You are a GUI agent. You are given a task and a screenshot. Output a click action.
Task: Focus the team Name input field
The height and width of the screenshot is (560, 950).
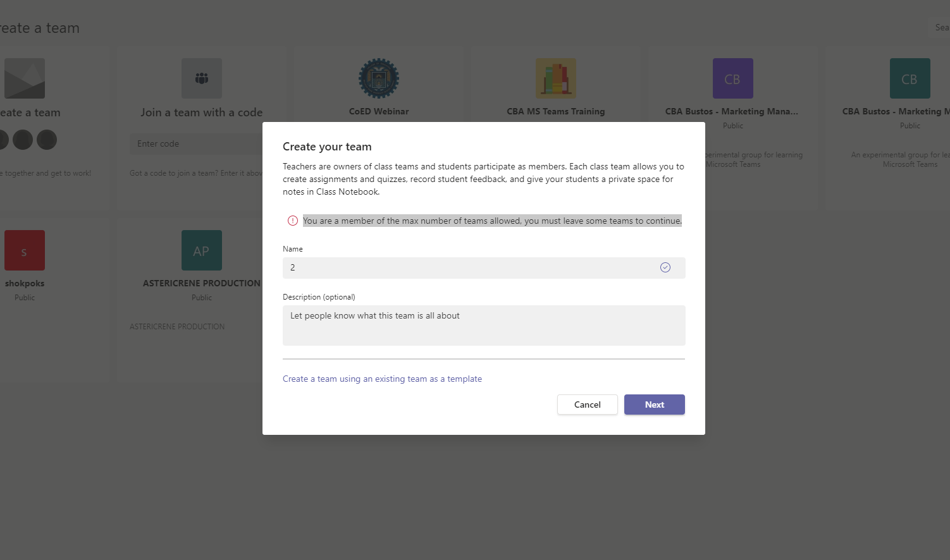click(484, 267)
